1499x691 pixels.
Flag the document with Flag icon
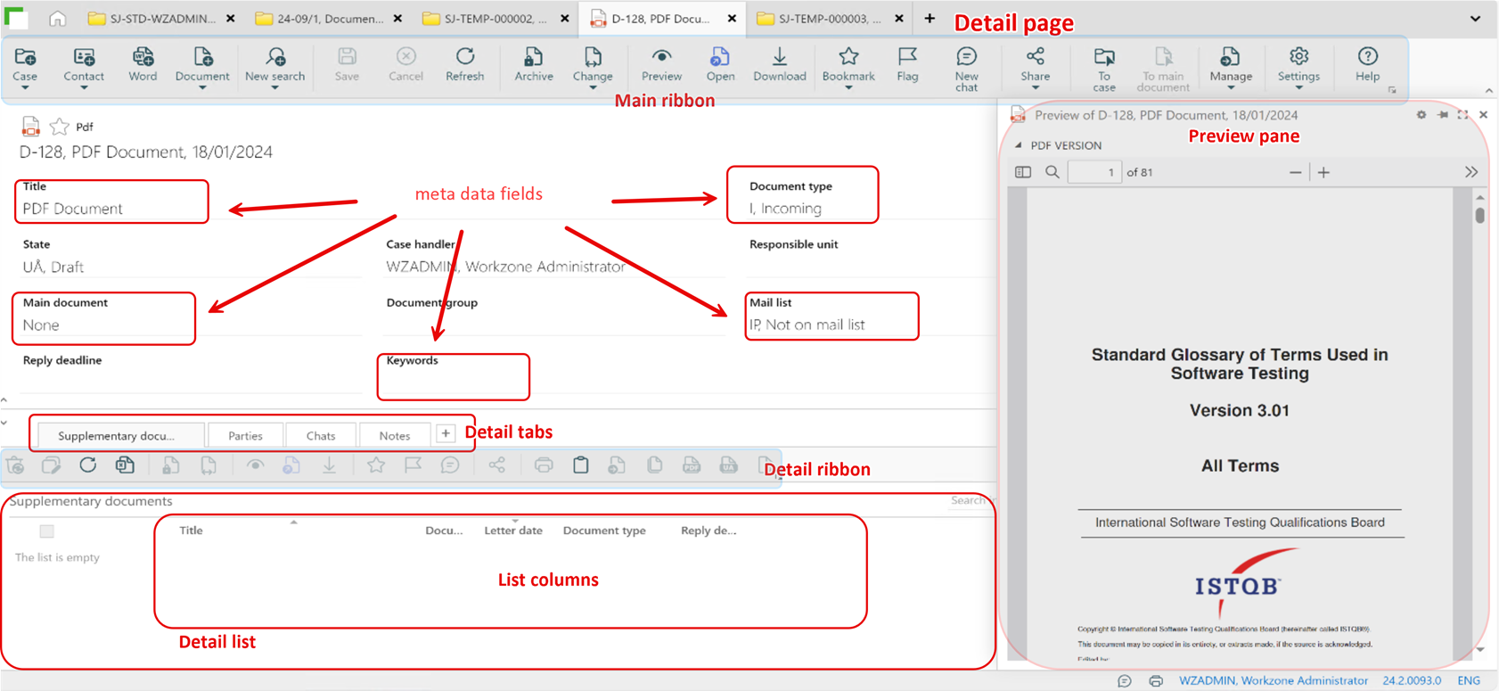pyautogui.click(x=907, y=64)
